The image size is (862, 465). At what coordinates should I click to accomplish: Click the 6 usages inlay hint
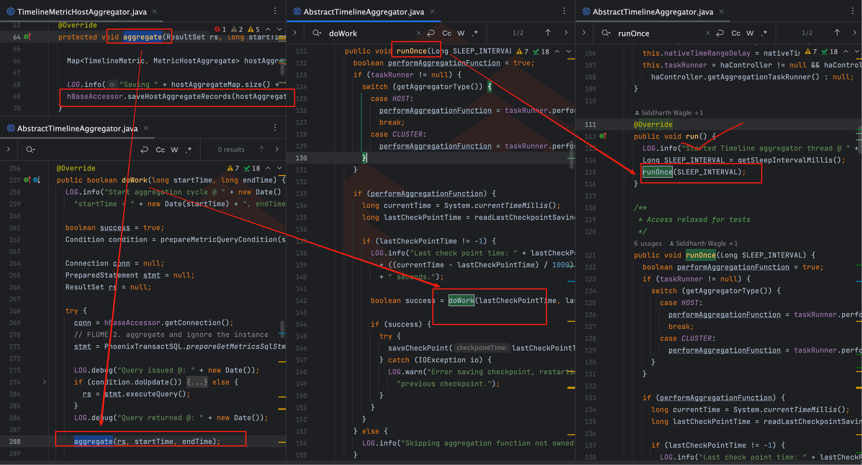[x=648, y=243]
